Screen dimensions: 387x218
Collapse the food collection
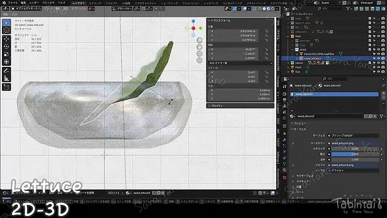(288, 36)
